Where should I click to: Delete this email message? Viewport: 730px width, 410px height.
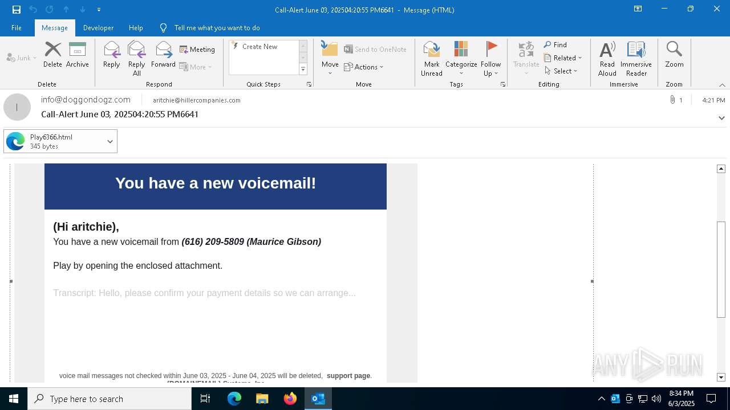point(52,55)
